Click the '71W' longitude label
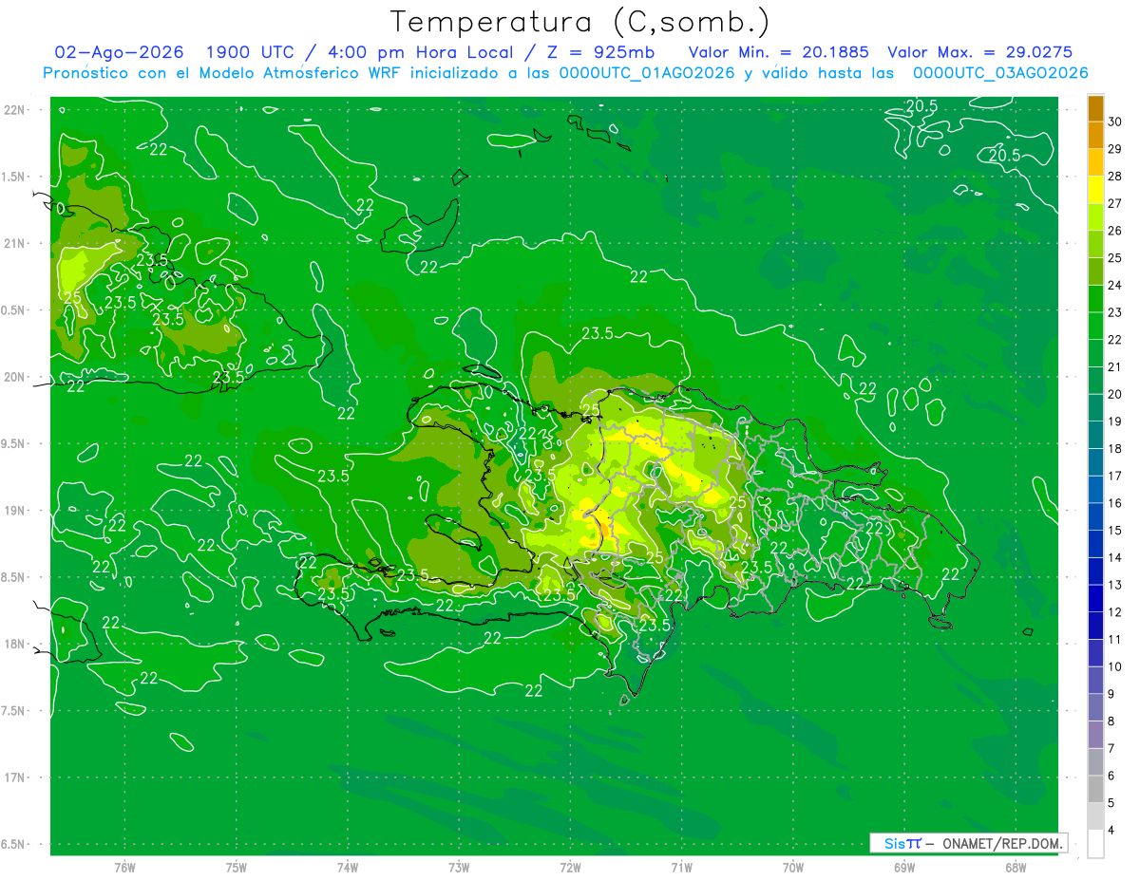1140x880 pixels. (681, 868)
